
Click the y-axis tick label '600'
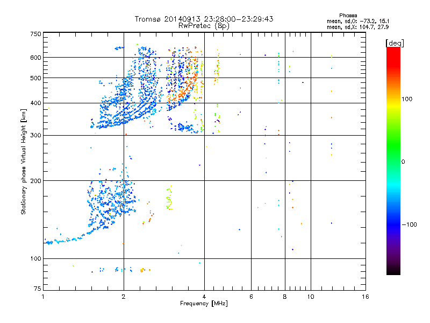[x=35, y=58]
